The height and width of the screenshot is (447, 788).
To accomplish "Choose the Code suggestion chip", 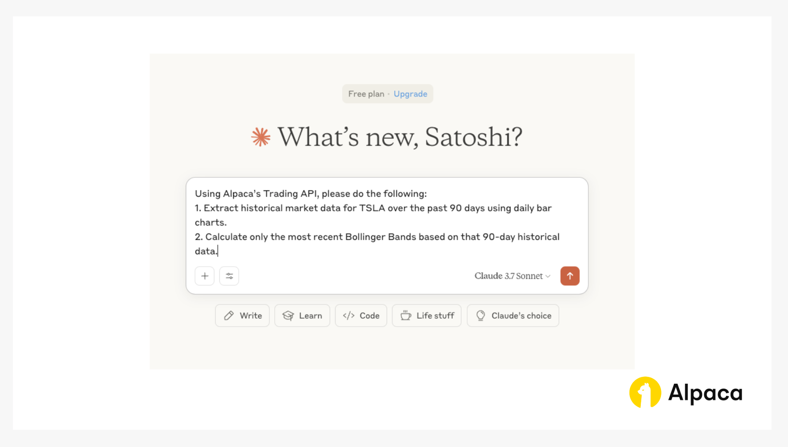I will [361, 316].
